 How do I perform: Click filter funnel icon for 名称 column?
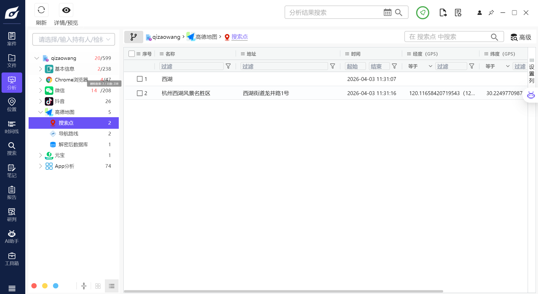point(228,66)
